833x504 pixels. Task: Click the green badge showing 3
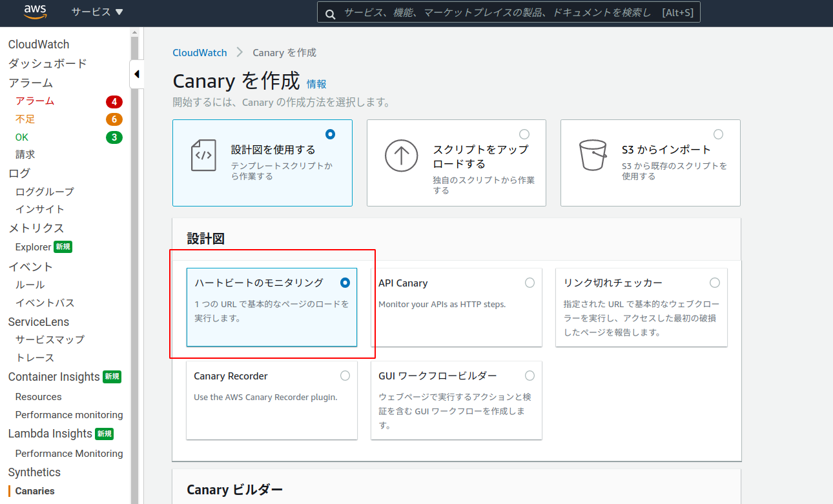[x=114, y=137]
